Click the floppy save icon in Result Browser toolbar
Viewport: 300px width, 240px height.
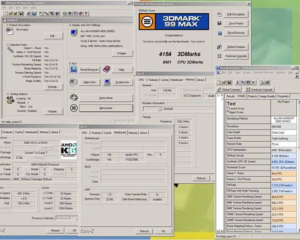point(229,82)
